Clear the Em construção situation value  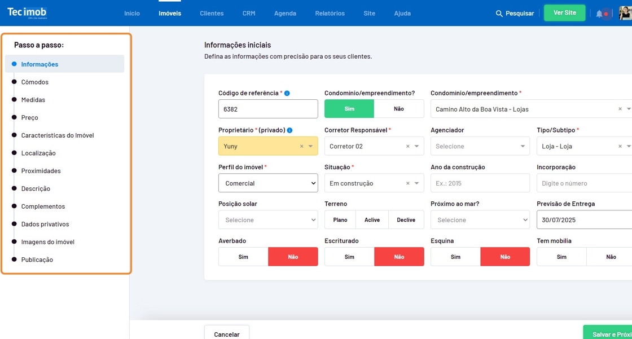pyautogui.click(x=407, y=184)
